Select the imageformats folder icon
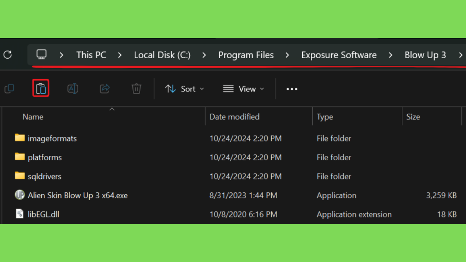This screenshot has width=466, height=262. pos(20,137)
